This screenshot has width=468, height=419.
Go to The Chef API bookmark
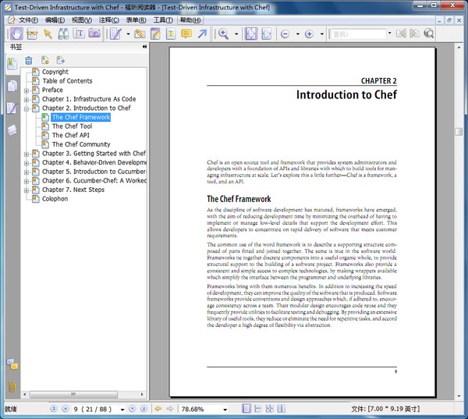click(x=71, y=135)
